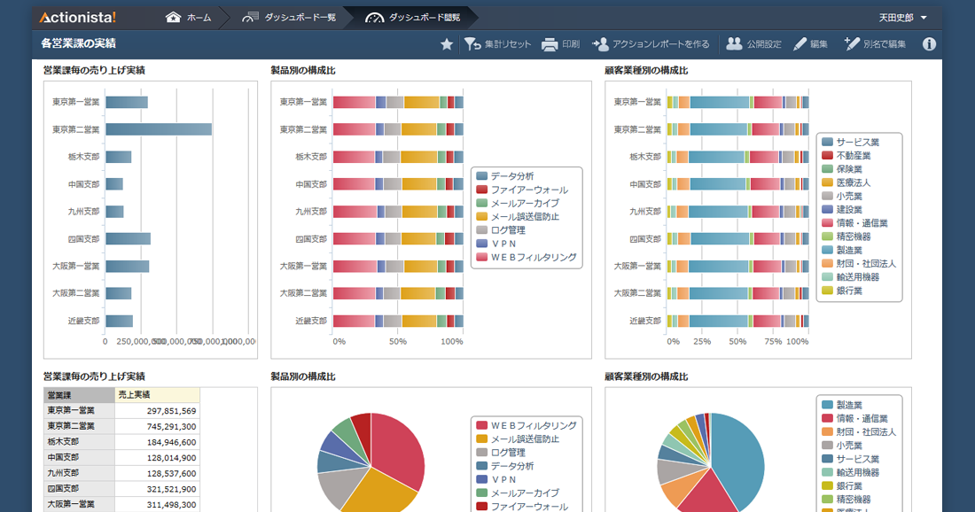The height and width of the screenshot is (512, 975).
Task: Go to the ホーム breadcrumb
Action: [x=188, y=18]
